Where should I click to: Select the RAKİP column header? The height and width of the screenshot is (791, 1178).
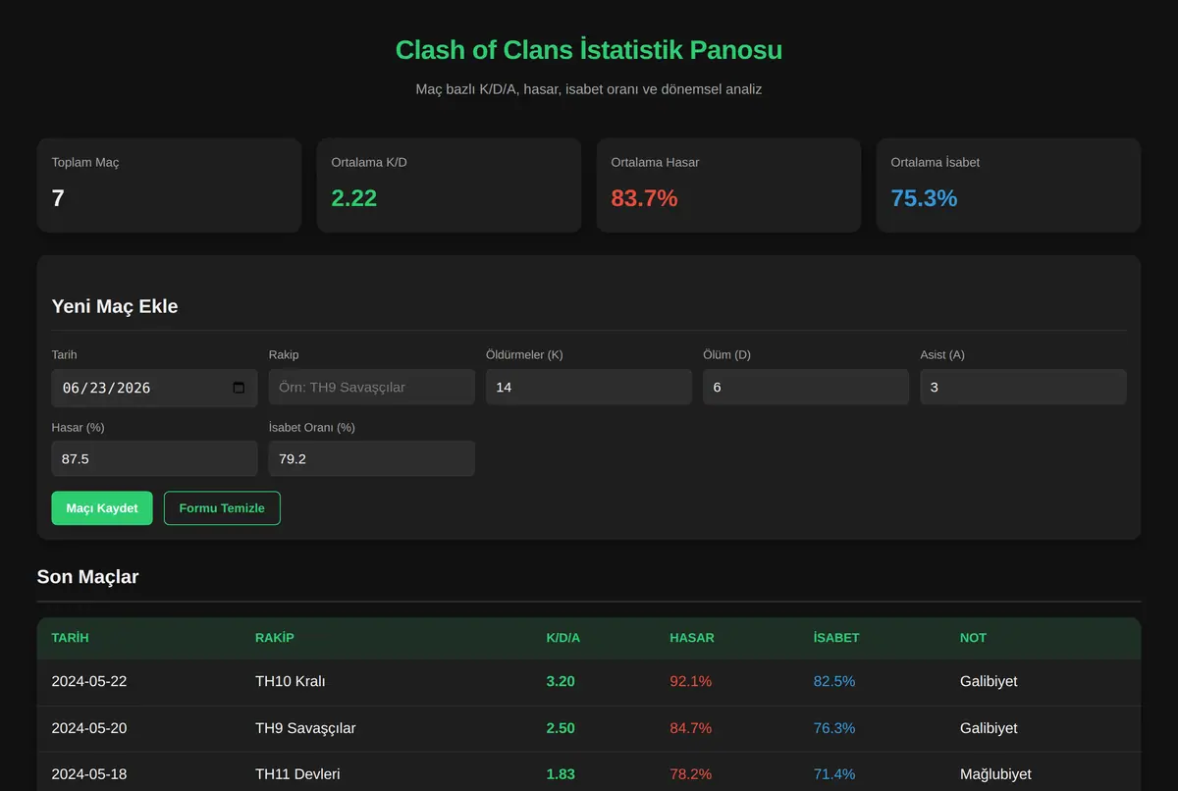click(275, 638)
